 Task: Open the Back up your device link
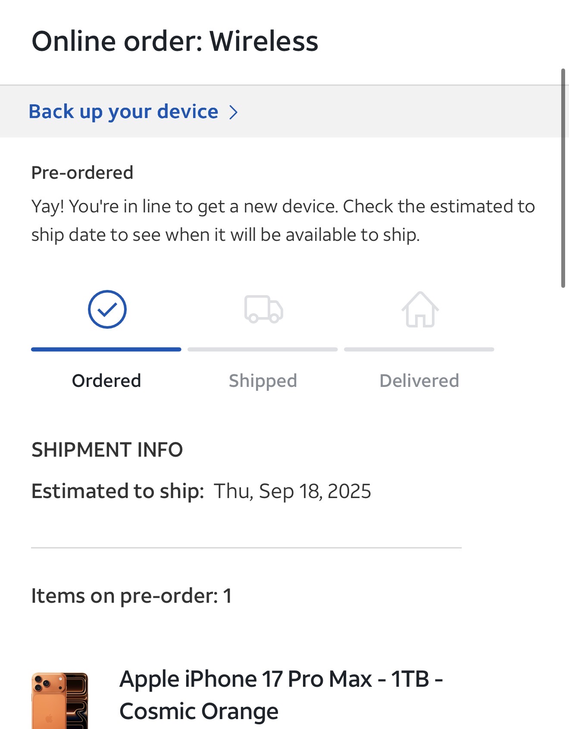coord(124,112)
